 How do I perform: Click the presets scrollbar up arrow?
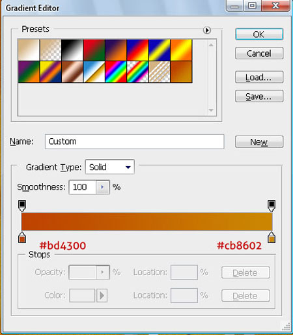tap(211, 45)
